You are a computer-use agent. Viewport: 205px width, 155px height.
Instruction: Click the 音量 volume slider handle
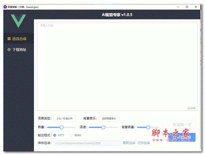(61, 127)
